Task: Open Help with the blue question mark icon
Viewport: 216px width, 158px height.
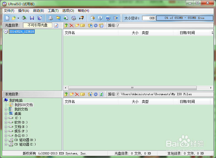Action: (x=108, y=18)
